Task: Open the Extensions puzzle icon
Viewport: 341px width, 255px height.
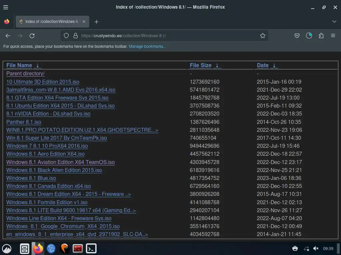Action: point(321,36)
